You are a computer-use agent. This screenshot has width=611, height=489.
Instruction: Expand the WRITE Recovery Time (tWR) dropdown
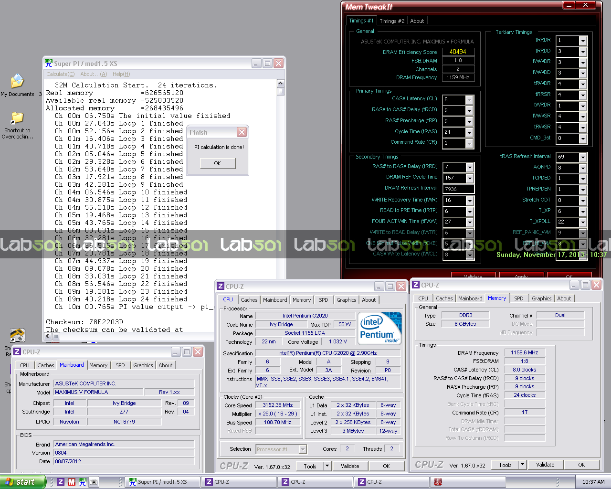point(470,201)
